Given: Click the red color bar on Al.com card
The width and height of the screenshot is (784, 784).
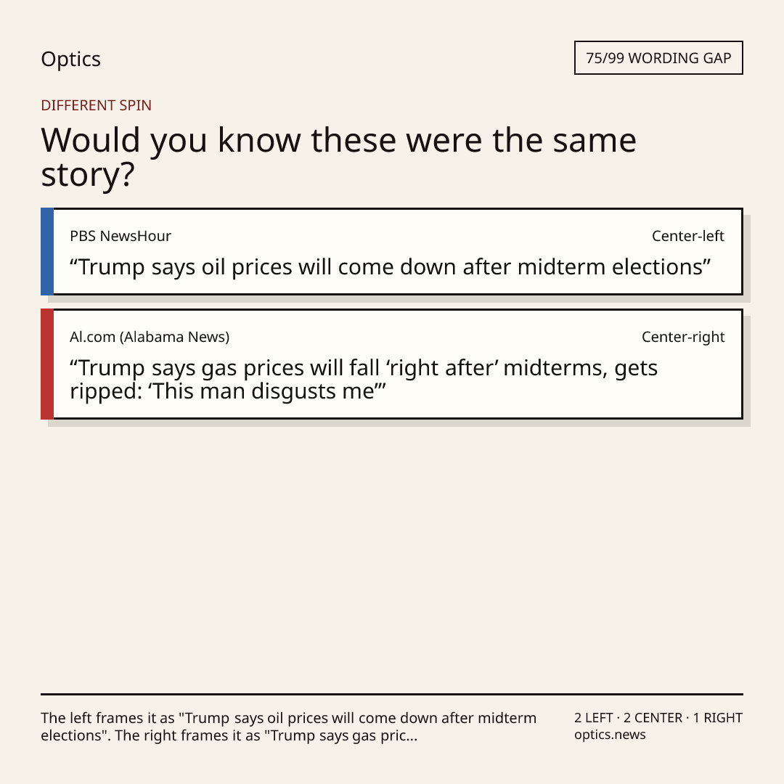Looking at the screenshot, I should coord(47,364).
